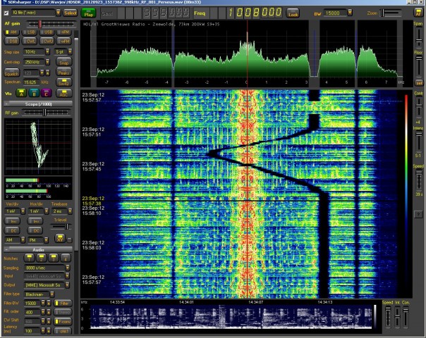426x338 pixels.
Task: Open the Step size dropdown showing 10 Hz
Action: [47, 51]
